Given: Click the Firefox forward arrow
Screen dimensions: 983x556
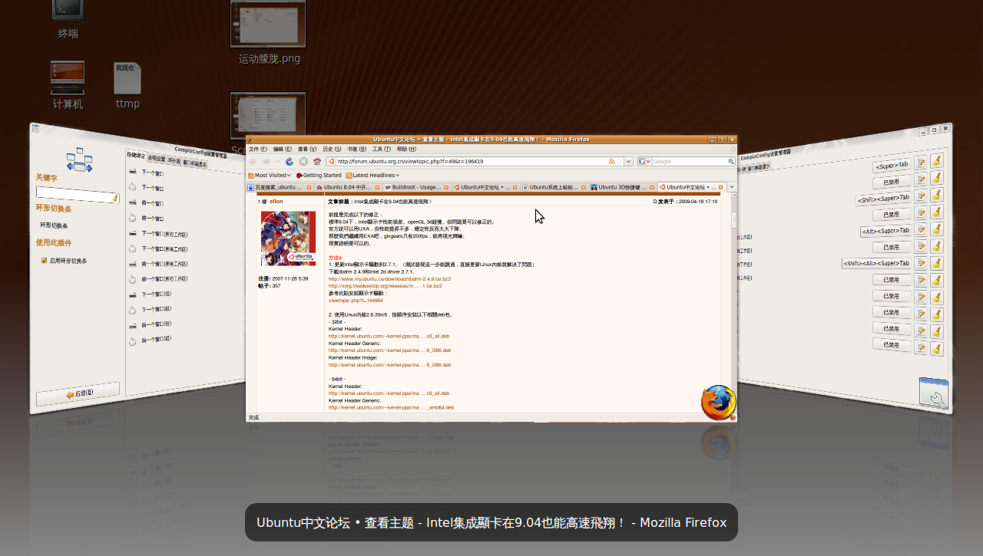Looking at the screenshot, I should 266,162.
